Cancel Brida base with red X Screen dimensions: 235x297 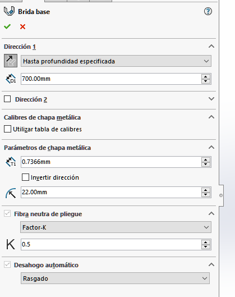(22, 27)
